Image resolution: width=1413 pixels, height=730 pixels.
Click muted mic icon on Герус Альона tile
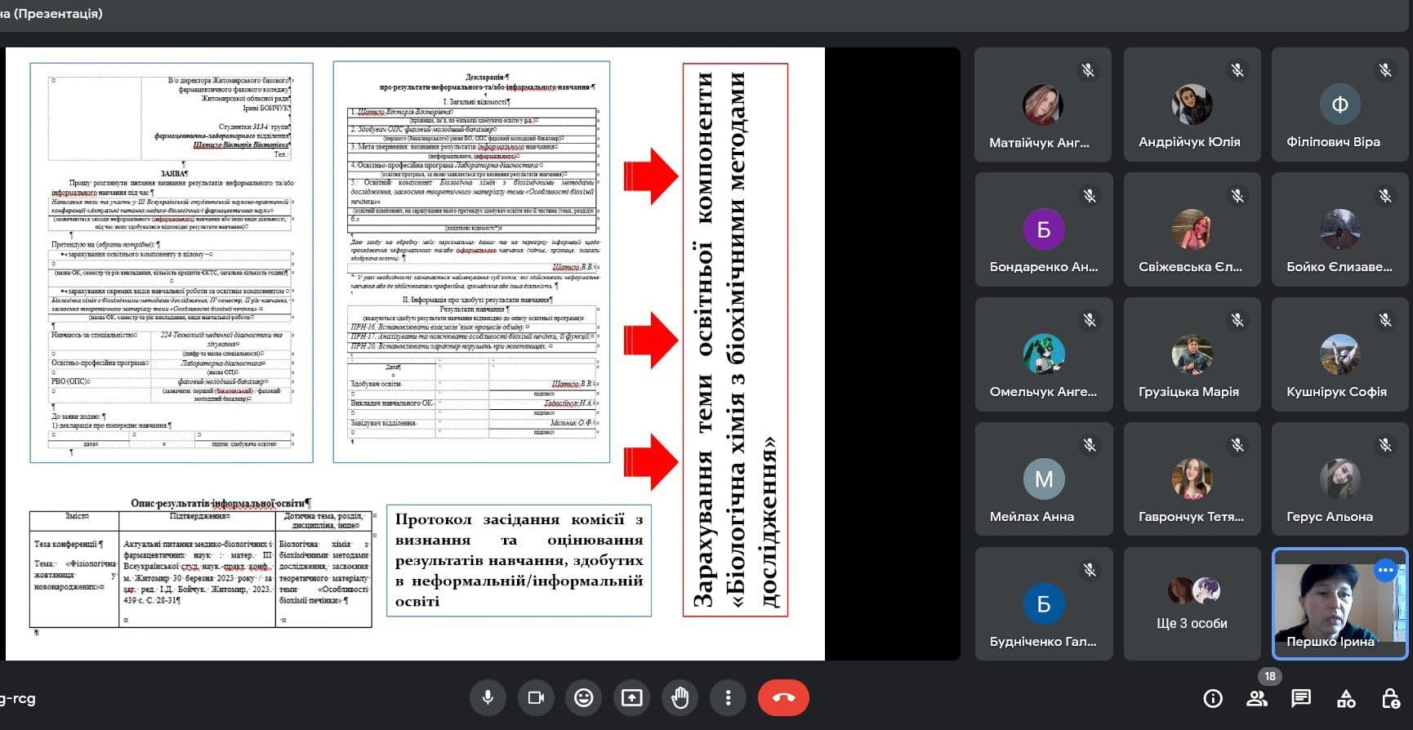pos(1385,445)
